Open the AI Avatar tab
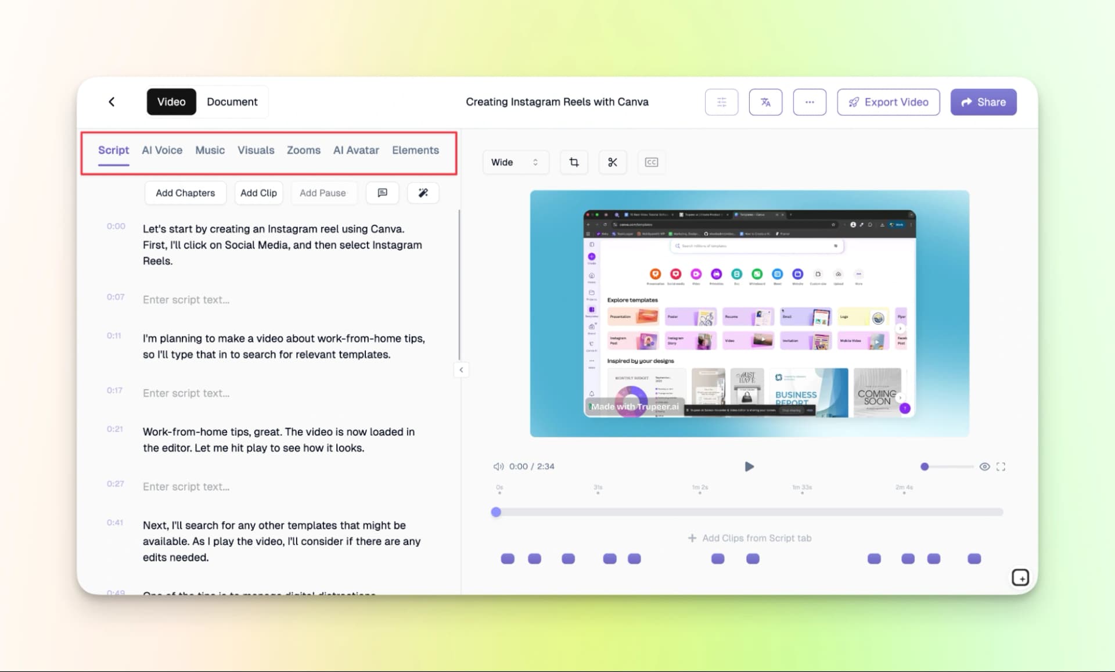The height and width of the screenshot is (672, 1115). [x=356, y=150]
